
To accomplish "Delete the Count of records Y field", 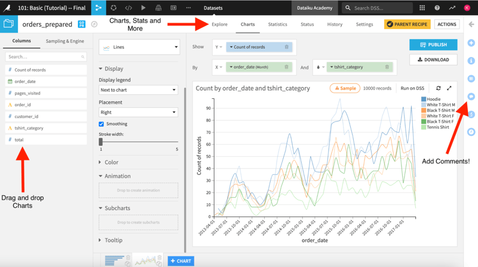I will 287,47.
